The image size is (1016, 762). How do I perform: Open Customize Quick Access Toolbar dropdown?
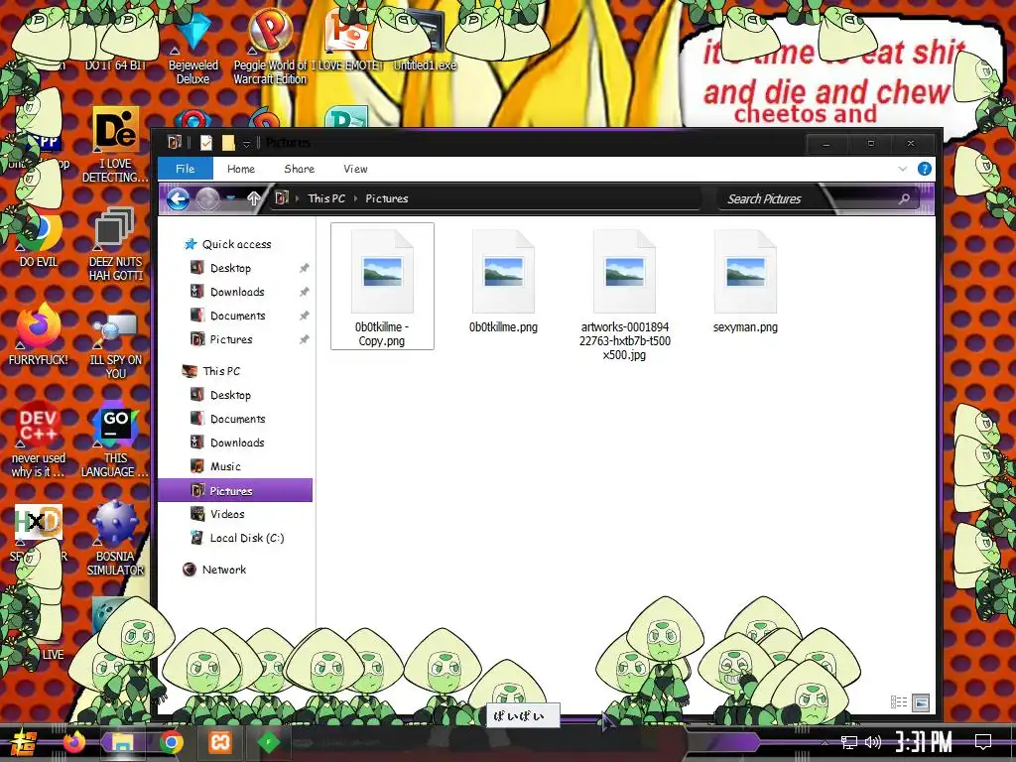point(246,143)
